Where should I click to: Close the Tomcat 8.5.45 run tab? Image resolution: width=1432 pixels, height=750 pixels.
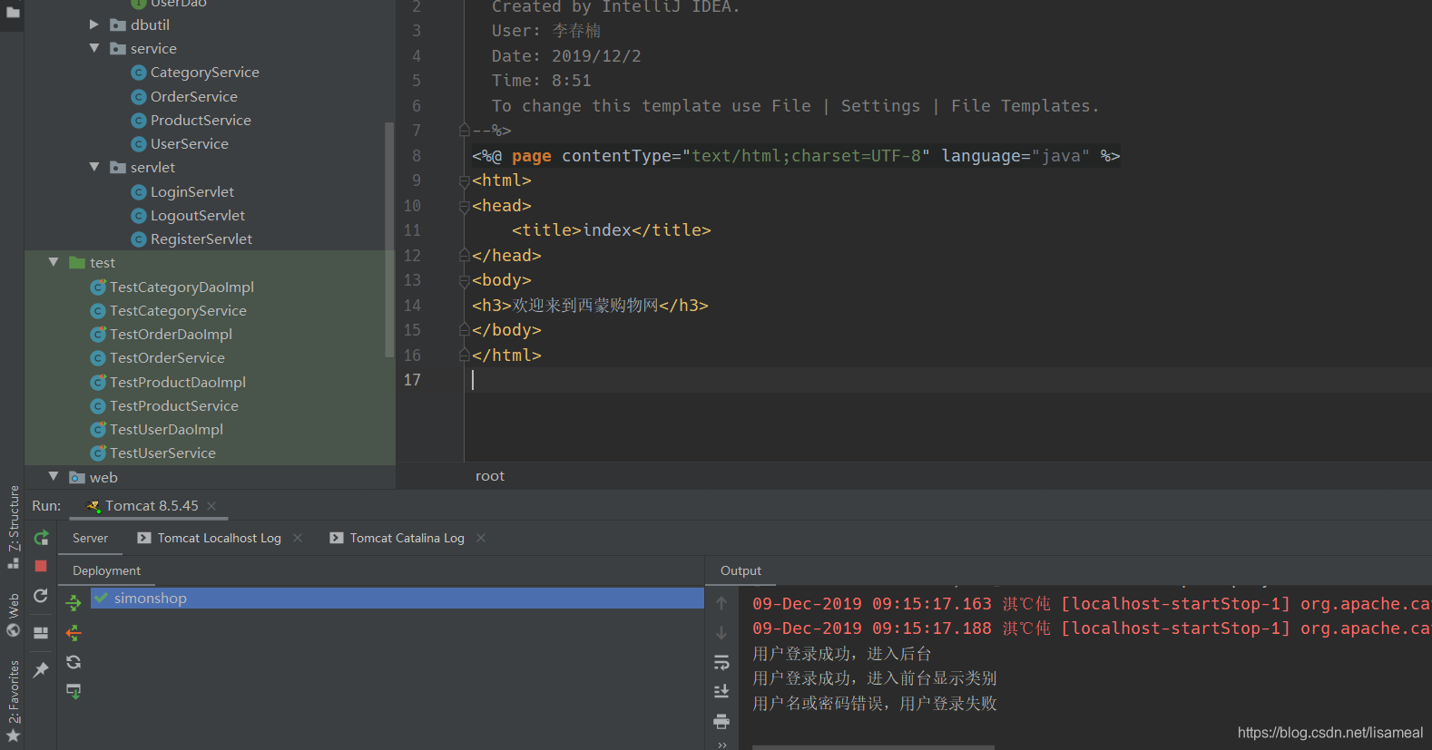pos(211,506)
